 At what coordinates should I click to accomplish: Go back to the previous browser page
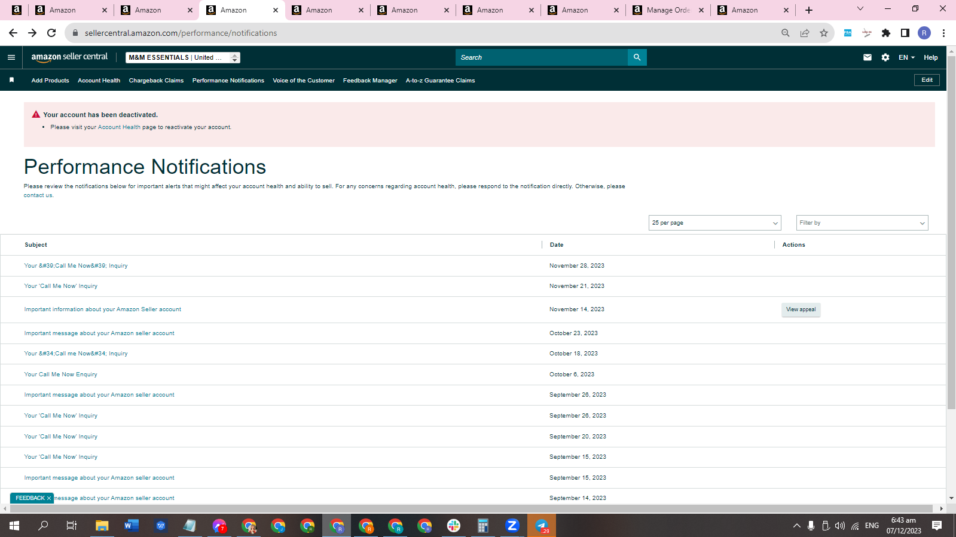pyautogui.click(x=13, y=33)
